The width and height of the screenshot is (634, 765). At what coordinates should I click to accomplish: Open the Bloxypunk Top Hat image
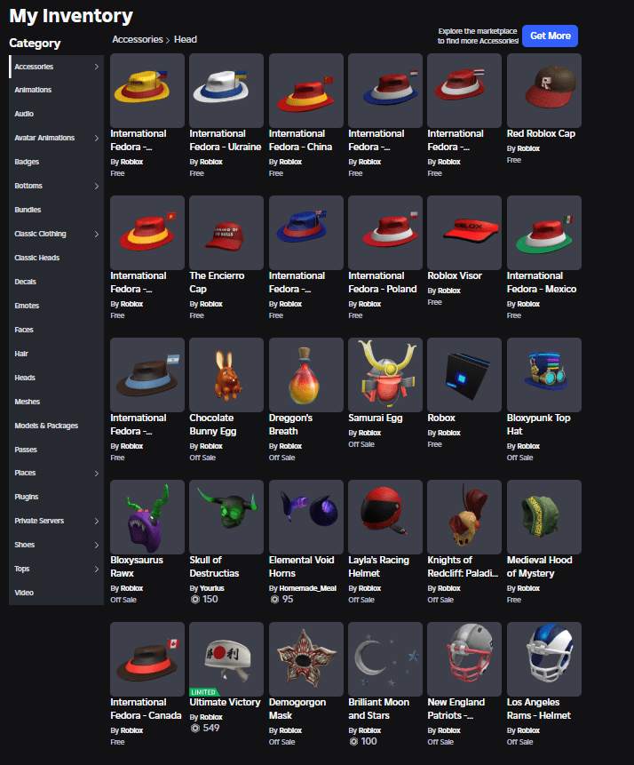[543, 375]
